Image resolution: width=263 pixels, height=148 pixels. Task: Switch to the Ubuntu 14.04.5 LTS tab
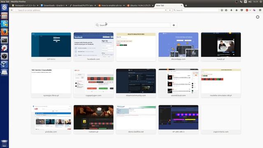click(x=140, y=5)
